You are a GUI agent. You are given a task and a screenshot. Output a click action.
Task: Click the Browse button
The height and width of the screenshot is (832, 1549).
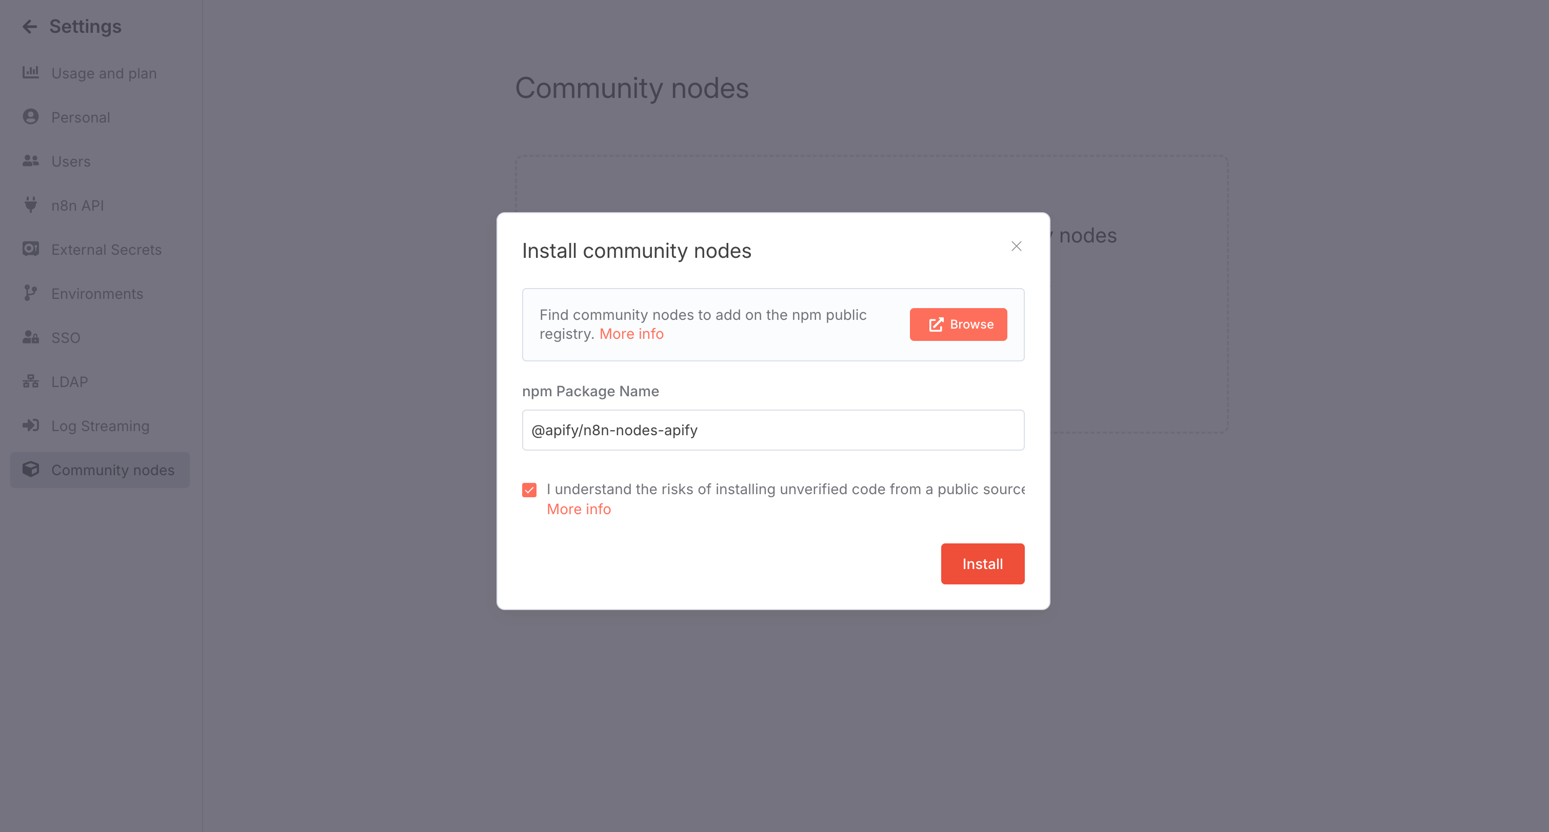pyautogui.click(x=958, y=324)
